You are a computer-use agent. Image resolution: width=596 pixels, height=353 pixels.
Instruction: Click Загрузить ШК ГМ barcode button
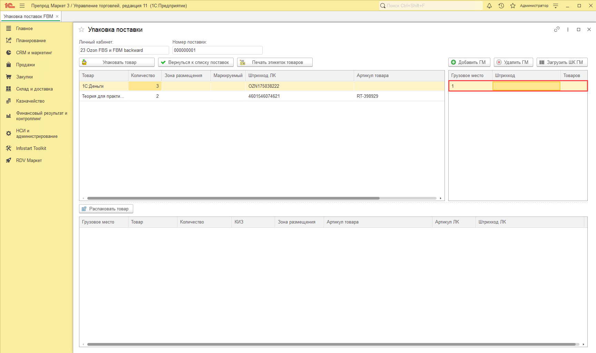coord(562,62)
